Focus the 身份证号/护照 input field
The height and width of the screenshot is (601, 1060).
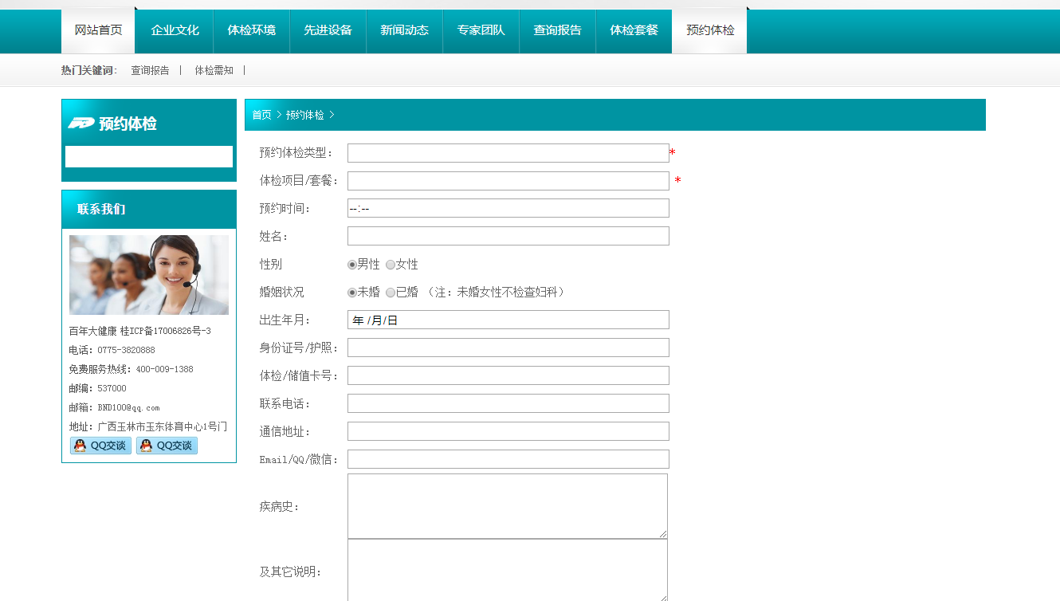(x=508, y=348)
